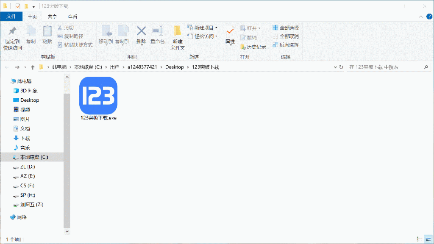Select the Cut scissors command
This screenshot has width=434, height=244.
pos(66,28)
